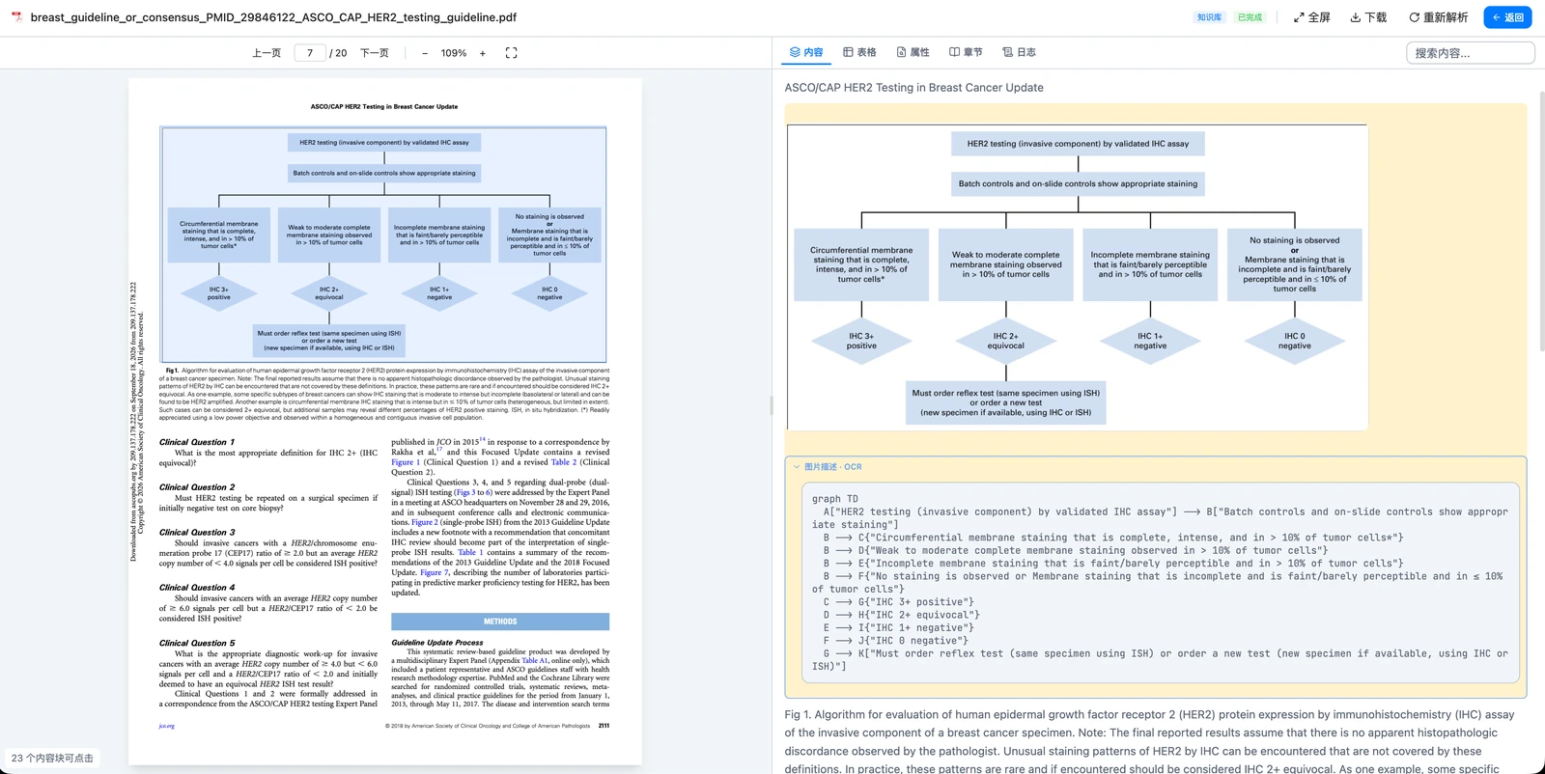Go to previous page via 上一页
Screen dimensions: 1545x774
tap(267, 53)
